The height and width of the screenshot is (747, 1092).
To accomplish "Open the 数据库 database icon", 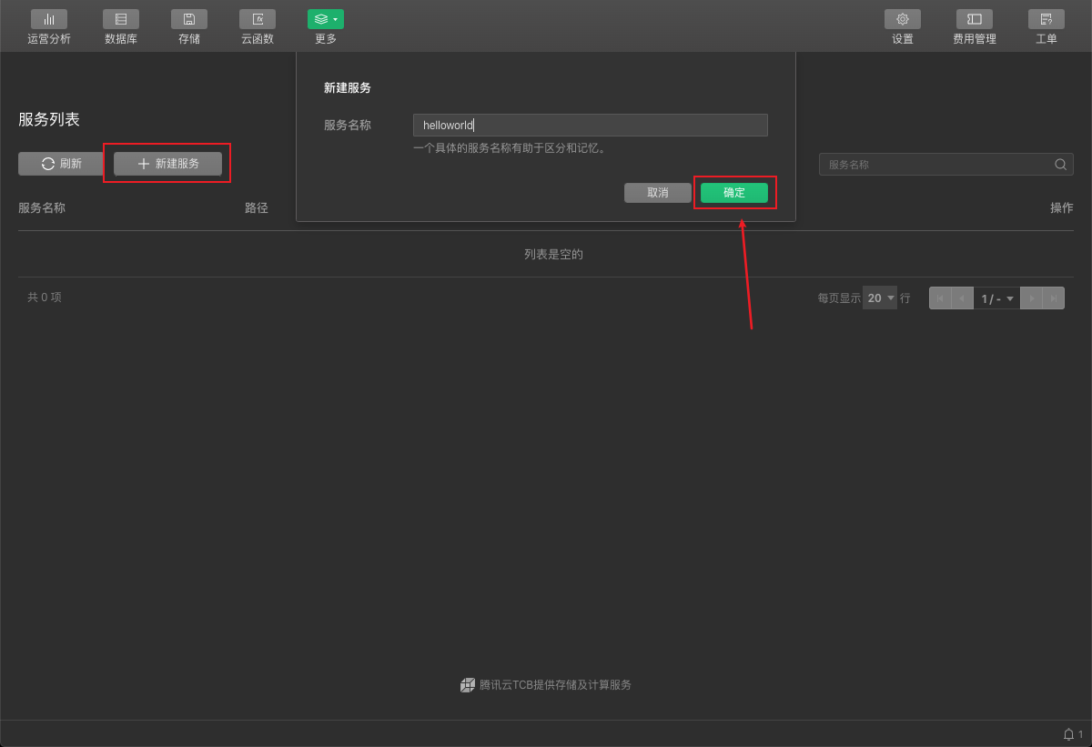I will [121, 19].
